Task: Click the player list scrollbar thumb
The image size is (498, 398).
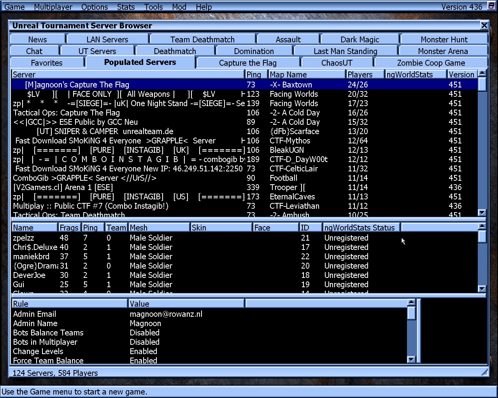Action: click(482, 236)
